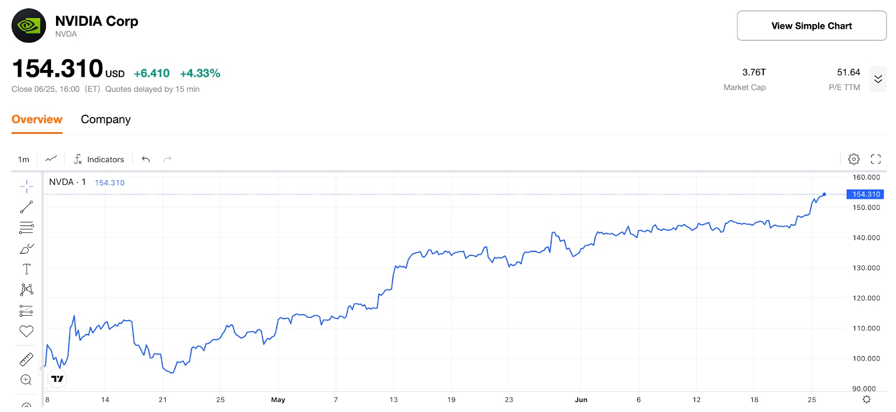Select the ruler measure tool
The image size is (896, 412).
[x=26, y=359]
